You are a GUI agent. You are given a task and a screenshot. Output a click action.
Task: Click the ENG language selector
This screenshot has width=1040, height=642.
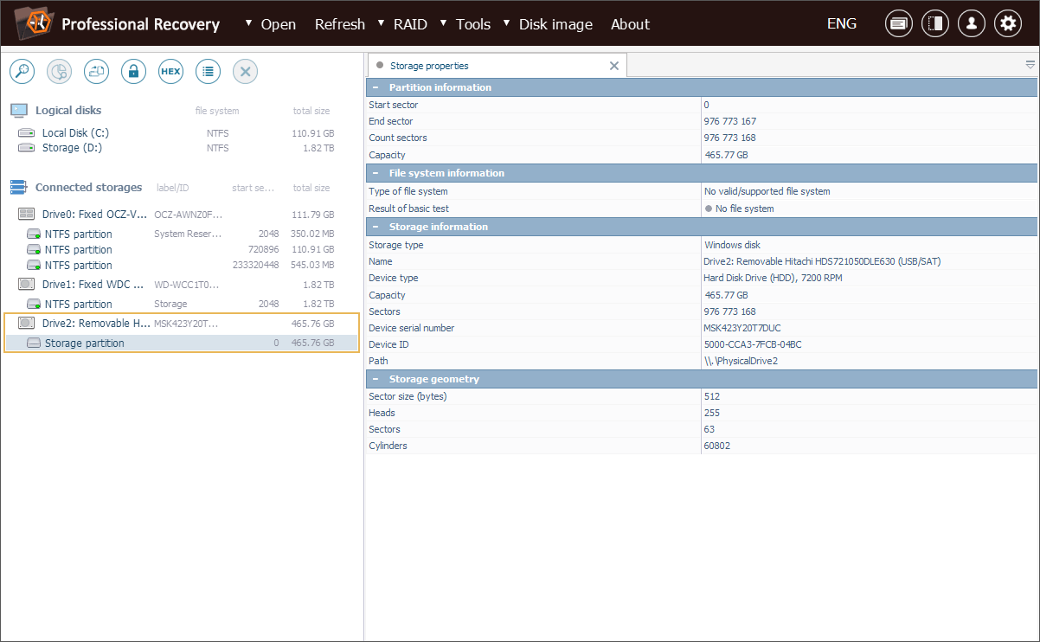click(841, 23)
